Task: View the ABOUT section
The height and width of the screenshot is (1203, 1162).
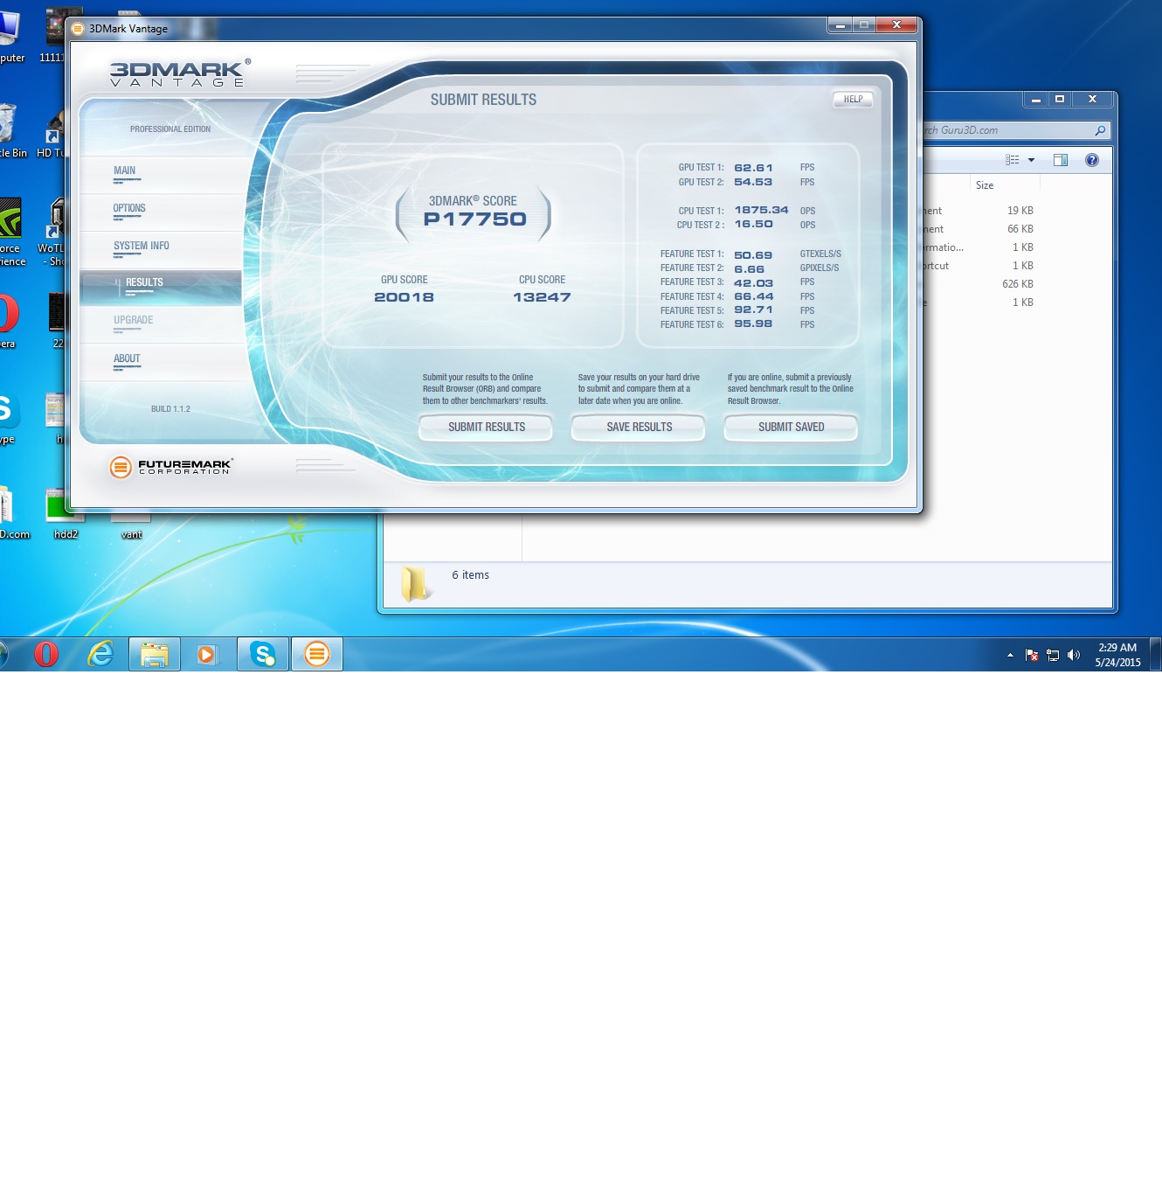Action: [127, 359]
